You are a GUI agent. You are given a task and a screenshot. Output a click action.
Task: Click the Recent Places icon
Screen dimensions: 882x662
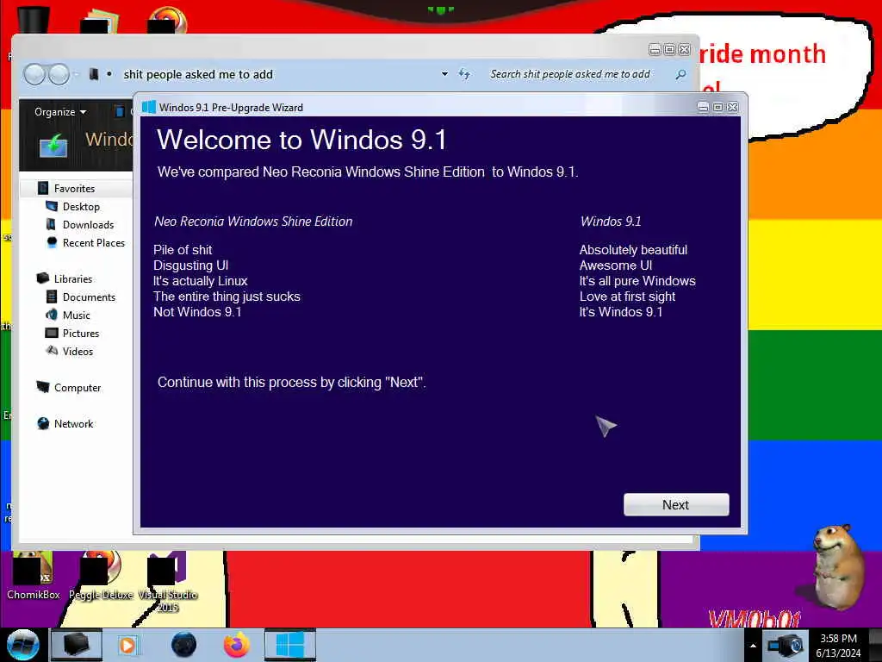(52, 242)
